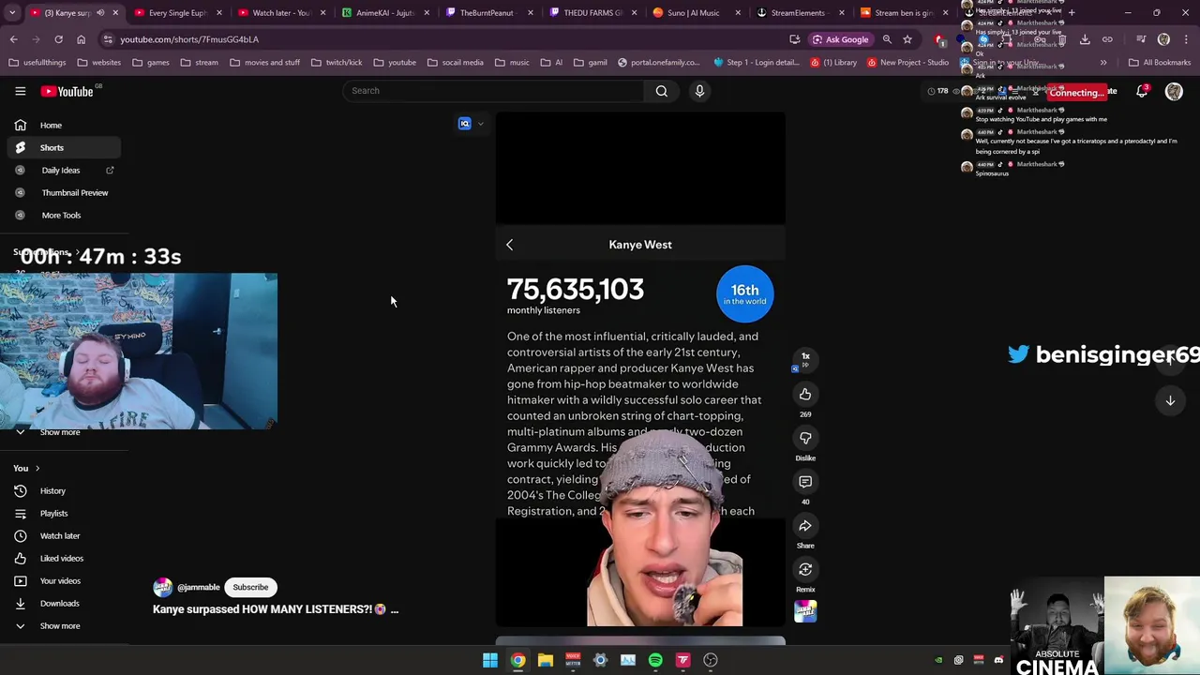Click the search magnifier button
1200x675 pixels.
pos(662,91)
